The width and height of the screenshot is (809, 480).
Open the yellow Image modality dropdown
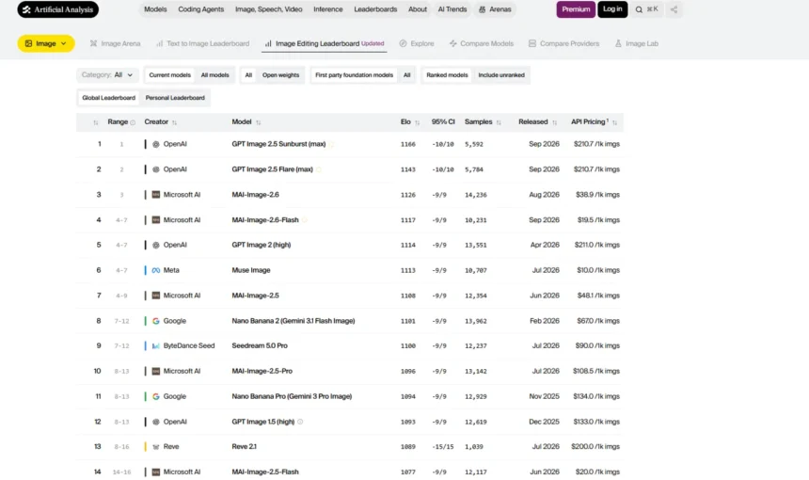point(46,43)
